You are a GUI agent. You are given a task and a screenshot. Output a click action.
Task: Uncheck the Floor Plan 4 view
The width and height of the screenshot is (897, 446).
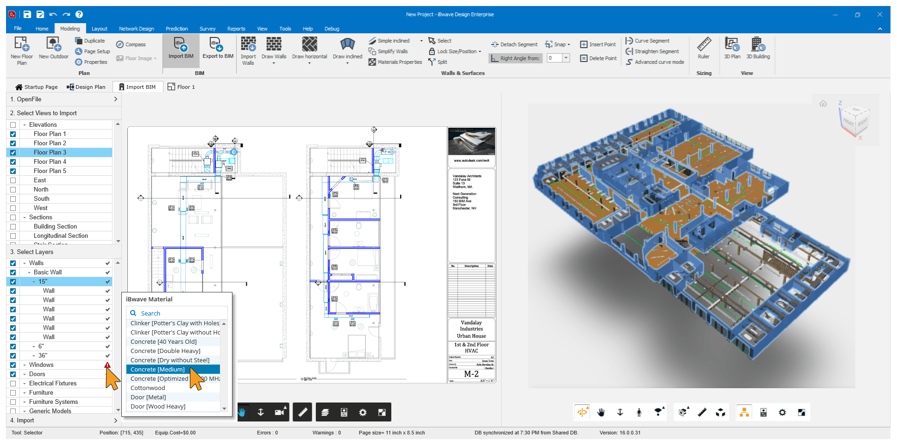tap(13, 161)
